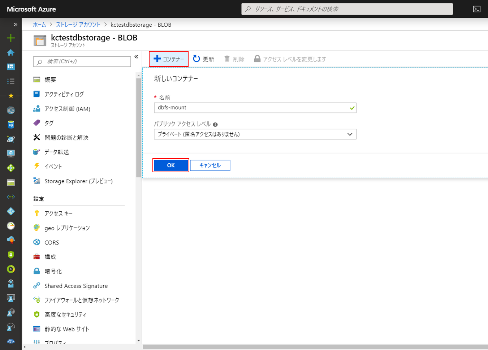
Task: Click the + コンテナー toolbar button
Action: click(169, 59)
